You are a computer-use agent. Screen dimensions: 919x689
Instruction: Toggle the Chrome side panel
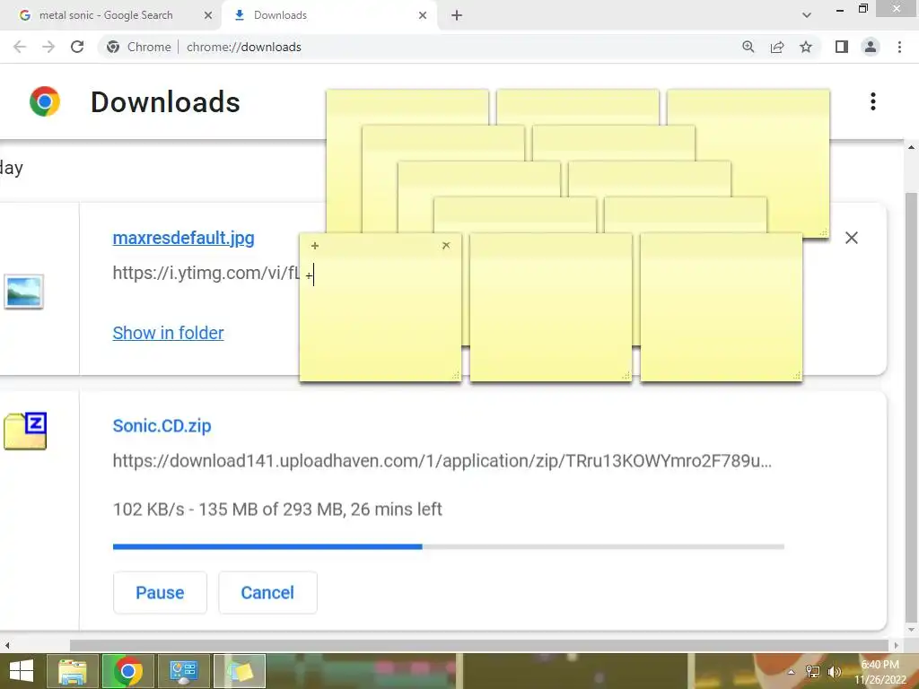[842, 47]
